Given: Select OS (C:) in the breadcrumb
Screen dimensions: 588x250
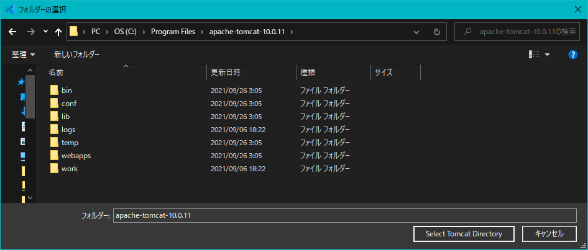Looking at the screenshot, I should click(126, 32).
